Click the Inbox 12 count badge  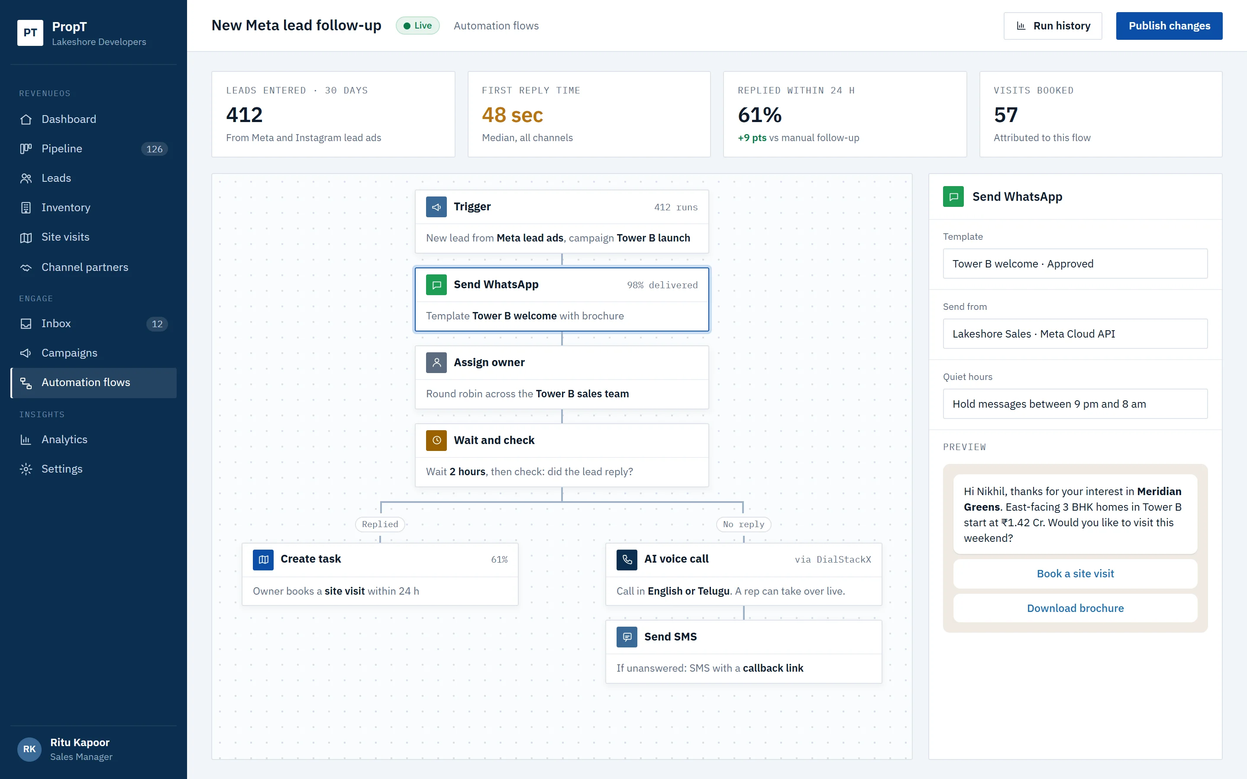click(x=157, y=324)
